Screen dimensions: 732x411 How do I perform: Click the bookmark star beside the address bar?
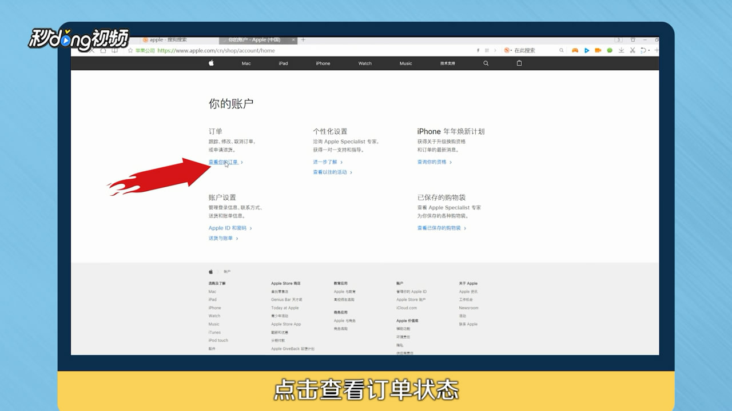click(x=130, y=50)
